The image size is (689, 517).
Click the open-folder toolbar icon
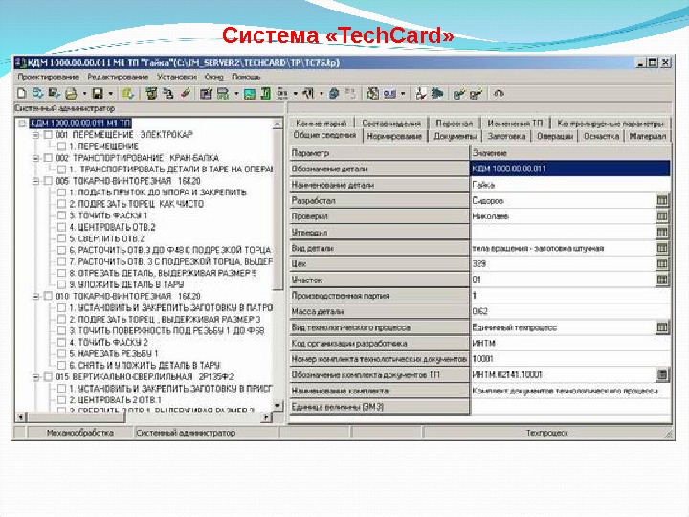pyautogui.click(x=71, y=93)
